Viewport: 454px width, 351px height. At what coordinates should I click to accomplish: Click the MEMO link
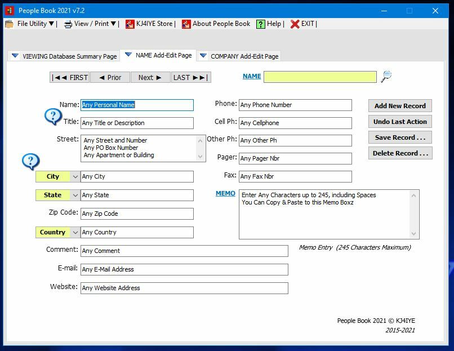(225, 193)
